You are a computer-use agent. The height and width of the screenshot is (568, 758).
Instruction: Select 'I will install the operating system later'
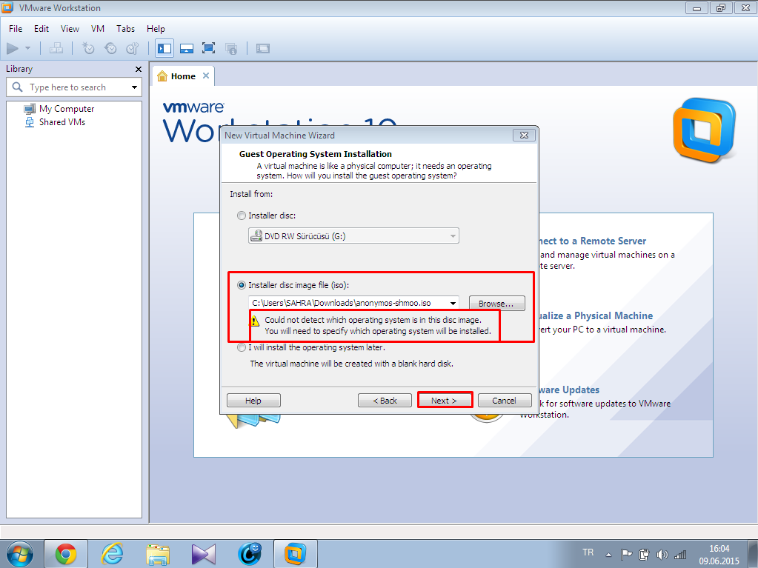(242, 347)
